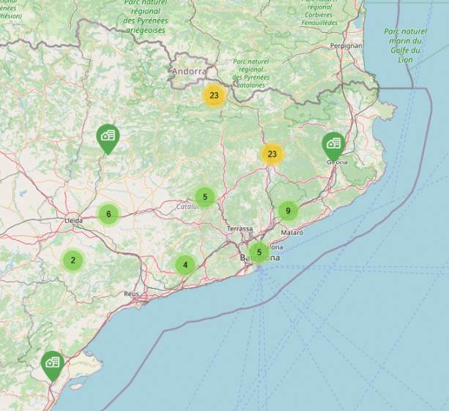Open the green pin marker at Girona
Viewport: 449px width, 411px height.
click(334, 143)
